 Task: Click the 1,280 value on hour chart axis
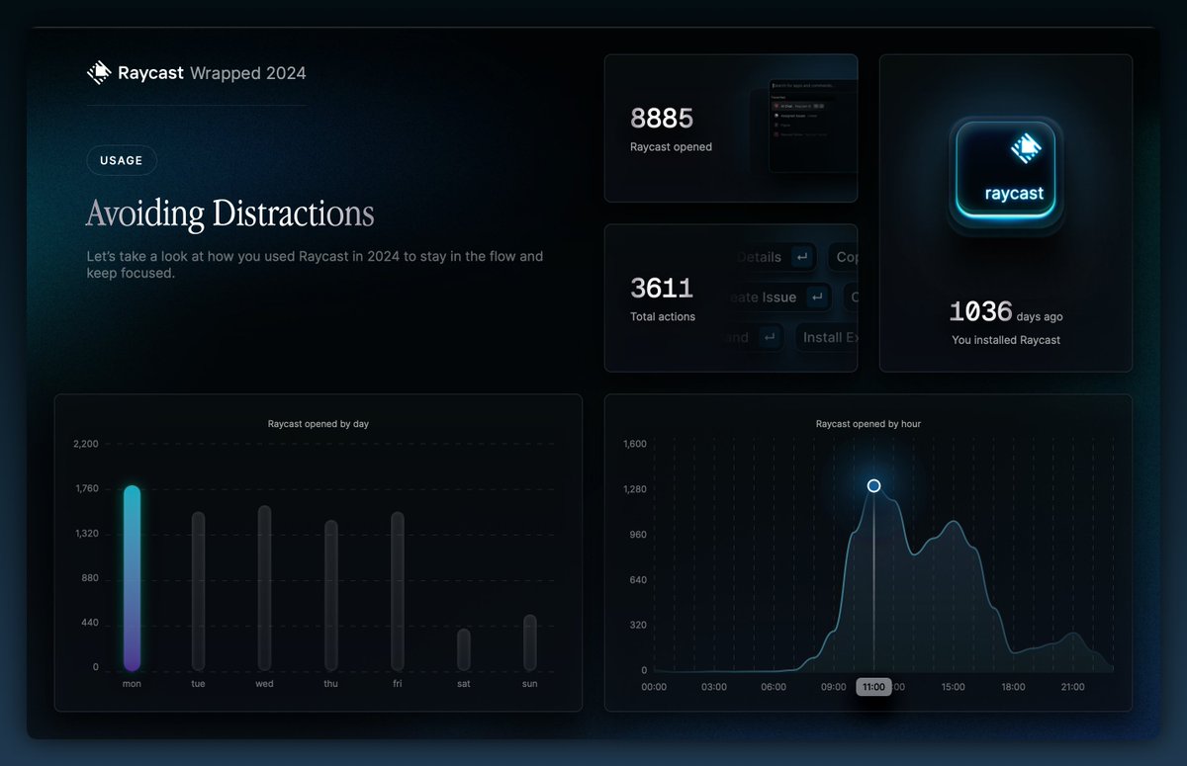(x=634, y=489)
